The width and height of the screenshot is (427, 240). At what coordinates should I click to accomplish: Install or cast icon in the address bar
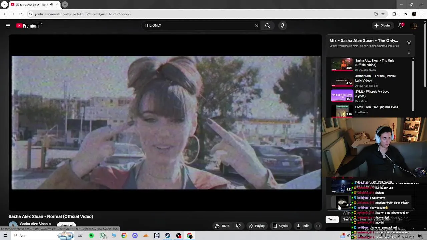376,14
